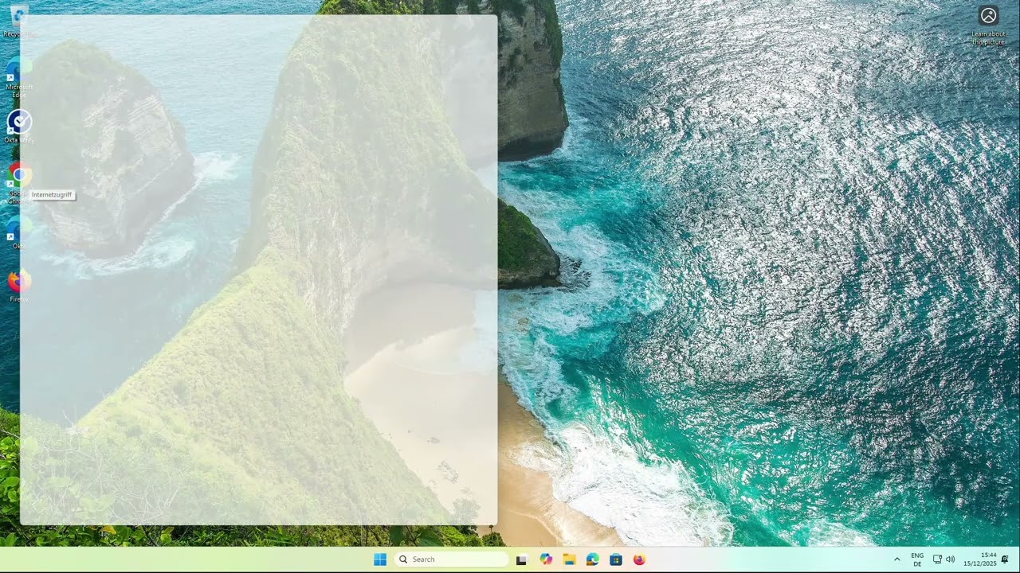Viewport: 1020px width, 573px height.
Task: Open Task View from the taskbar
Action: click(521, 559)
